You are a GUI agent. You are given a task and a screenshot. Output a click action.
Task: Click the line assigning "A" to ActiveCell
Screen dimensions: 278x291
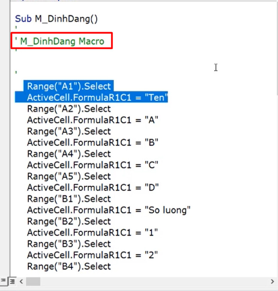coord(93,120)
